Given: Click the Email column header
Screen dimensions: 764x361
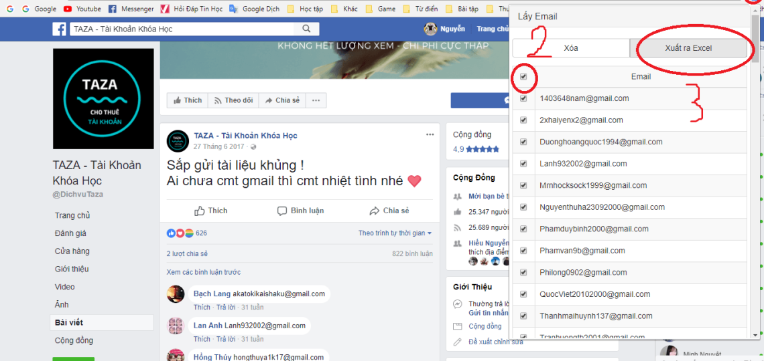Looking at the screenshot, I should (x=641, y=77).
